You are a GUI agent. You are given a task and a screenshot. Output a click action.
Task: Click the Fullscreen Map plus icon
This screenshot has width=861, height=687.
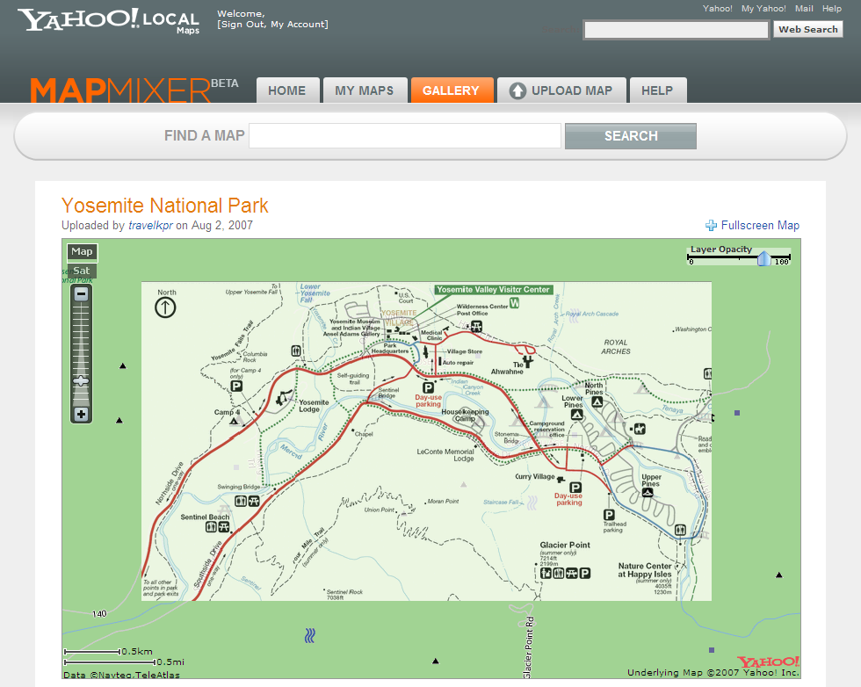[x=711, y=226]
